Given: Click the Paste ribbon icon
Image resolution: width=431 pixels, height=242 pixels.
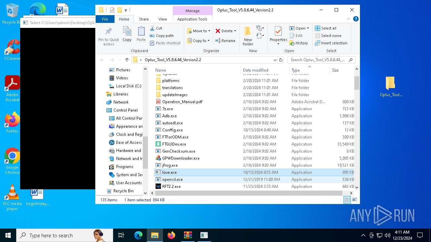Looking at the screenshot, I should [141, 34].
